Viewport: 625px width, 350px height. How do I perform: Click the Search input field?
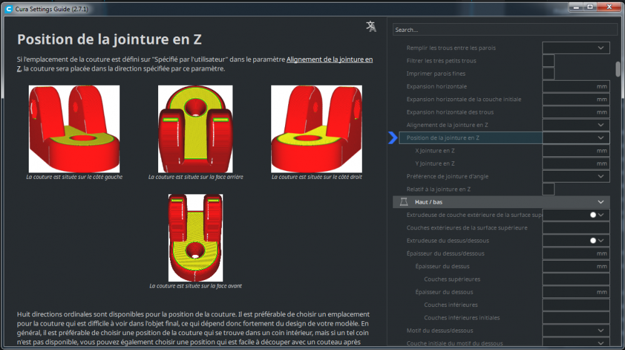(x=504, y=30)
